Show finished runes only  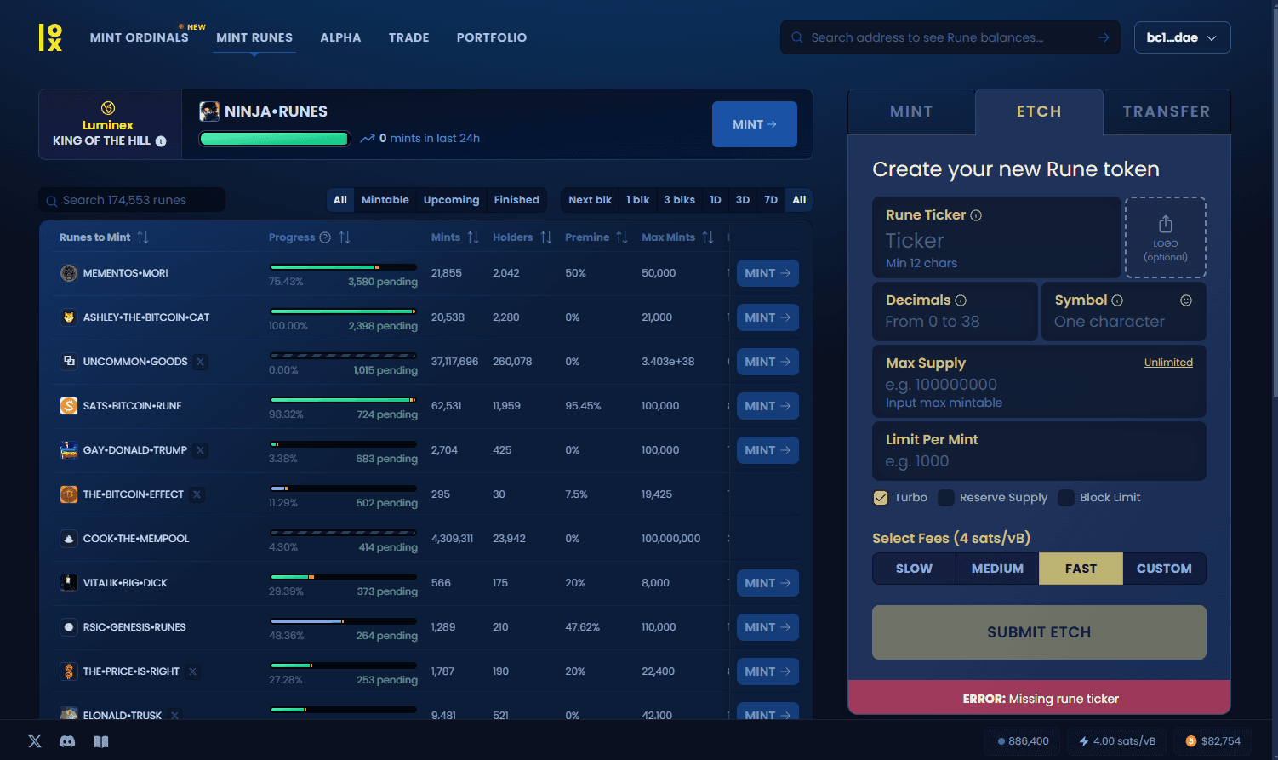click(x=516, y=200)
